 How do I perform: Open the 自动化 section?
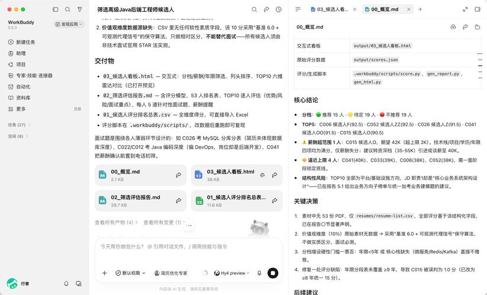tap(20, 87)
